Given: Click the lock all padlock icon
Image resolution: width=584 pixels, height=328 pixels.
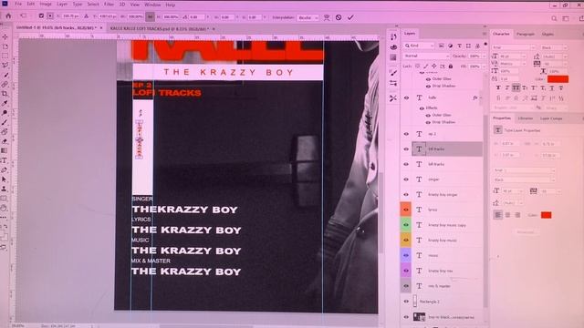Looking at the screenshot, I should (451, 67).
